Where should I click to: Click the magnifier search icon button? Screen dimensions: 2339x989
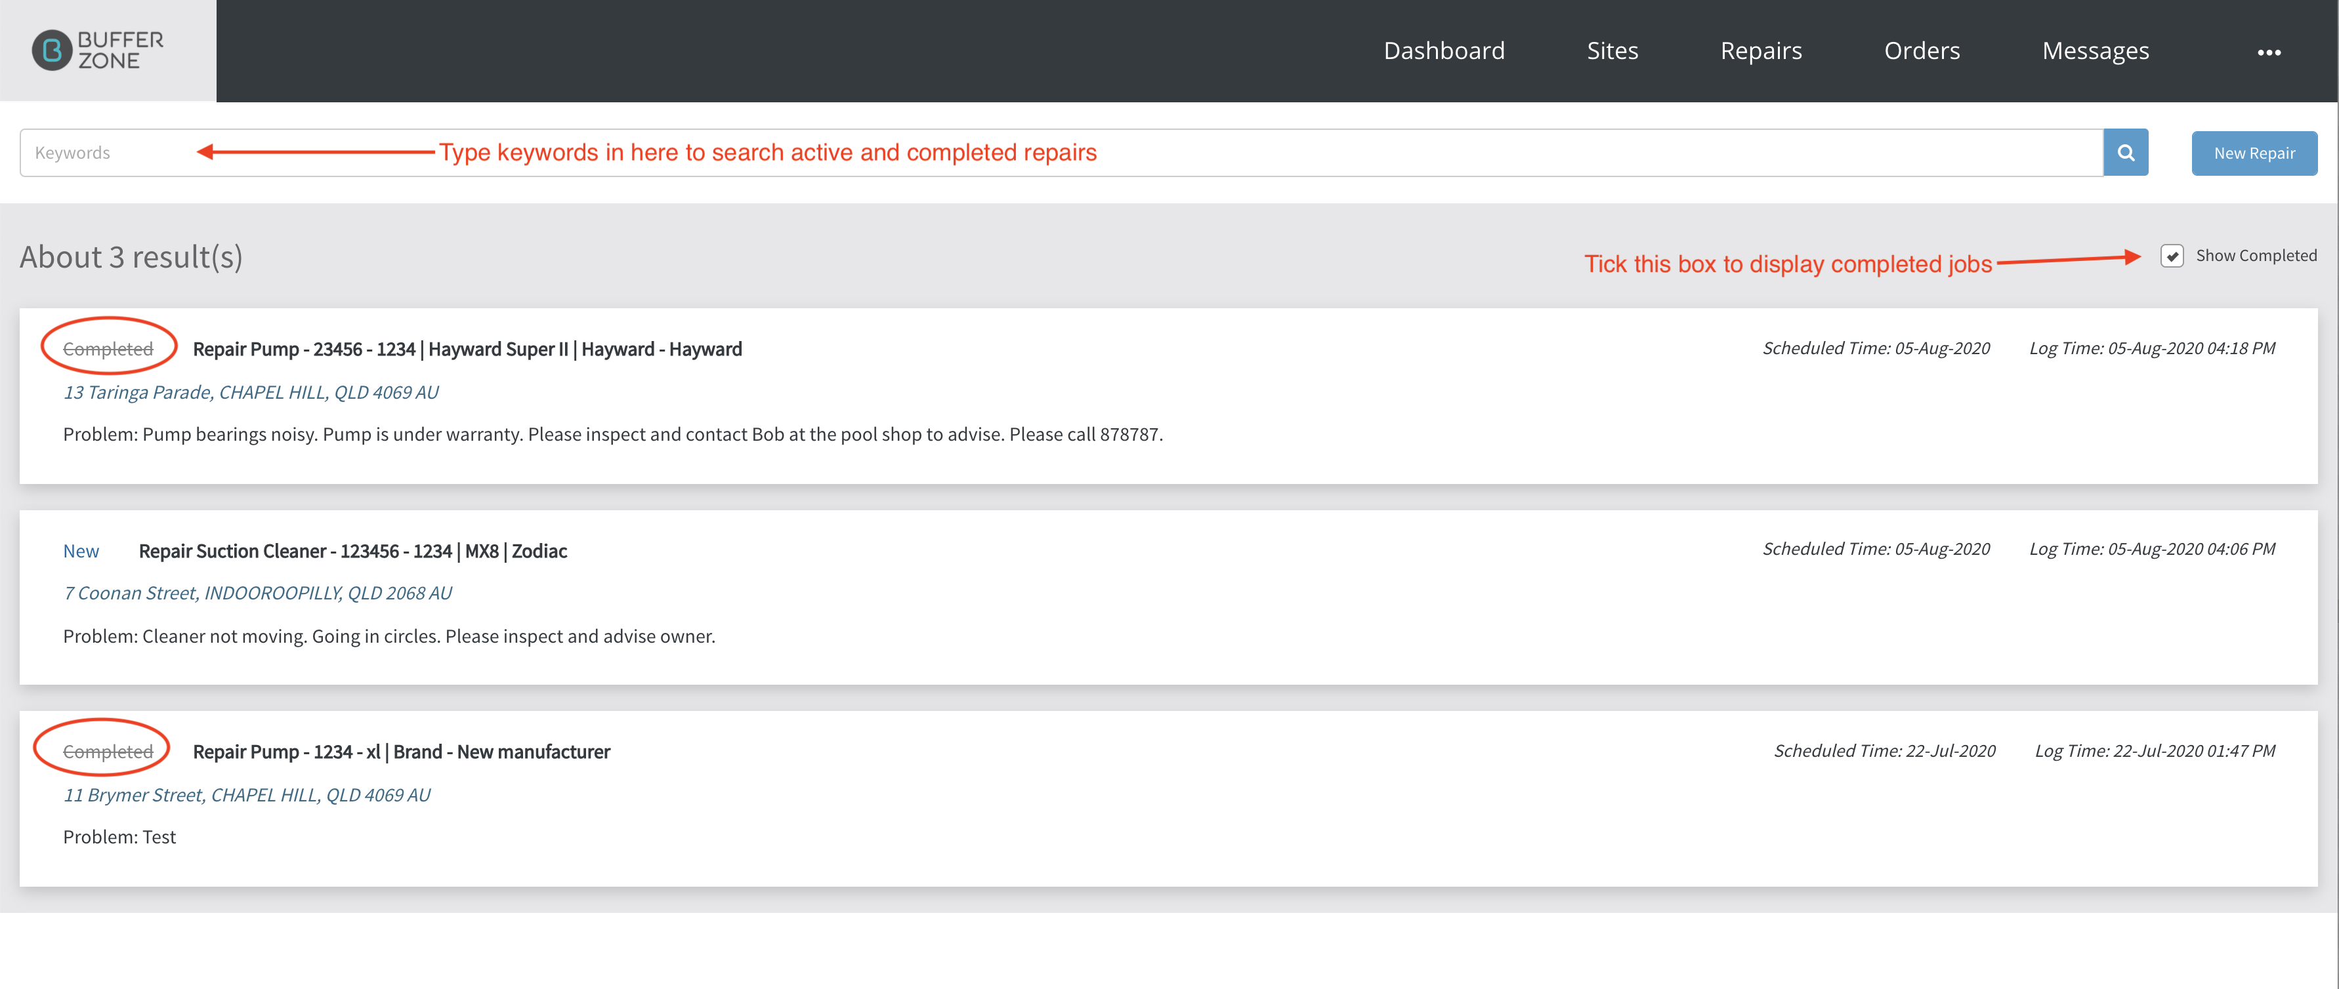[x=2124, y=152]
